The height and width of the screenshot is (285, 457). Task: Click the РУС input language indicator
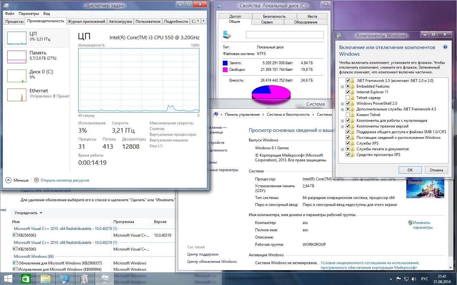click(x=424, y=279)
